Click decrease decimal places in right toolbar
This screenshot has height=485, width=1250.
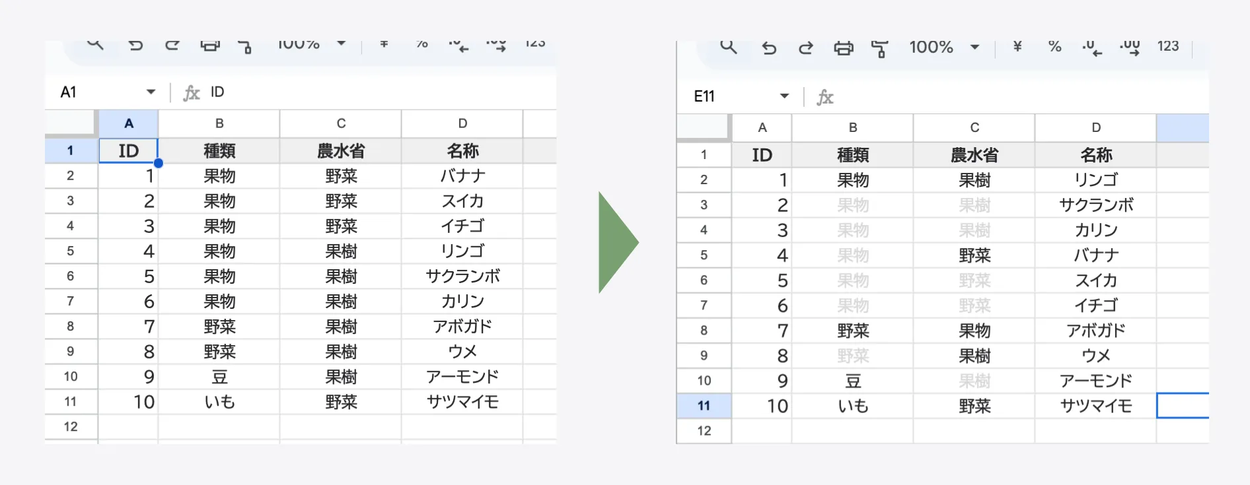tap(1091, 48)
